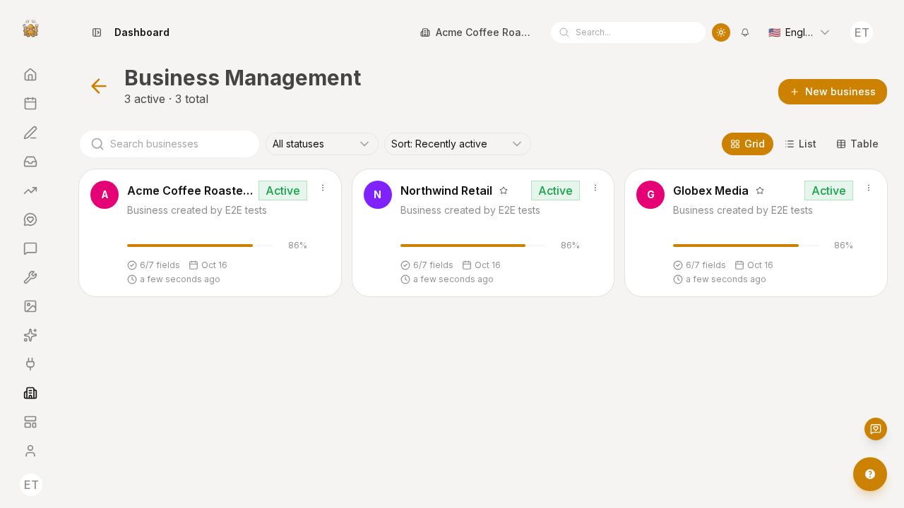
Task: Open Globex Media card options menu
Action: pyautogui.click(x=869, y=188)
